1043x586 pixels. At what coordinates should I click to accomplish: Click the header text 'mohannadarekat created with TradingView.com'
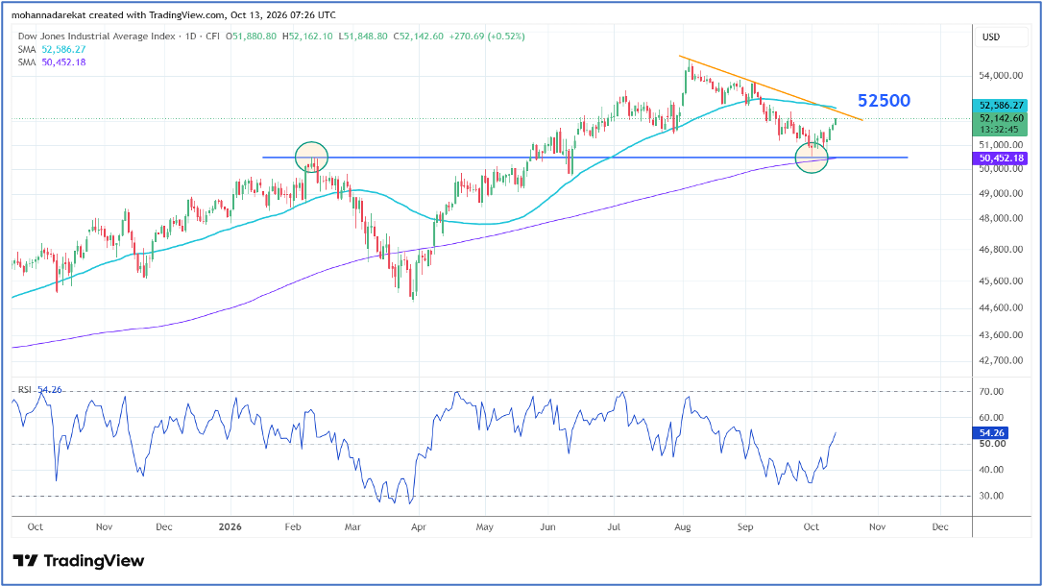pos(118,14)
